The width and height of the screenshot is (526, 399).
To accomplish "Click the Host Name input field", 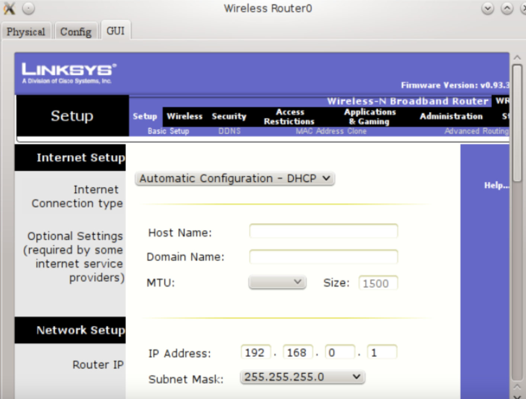I will [x=324, y=231].
